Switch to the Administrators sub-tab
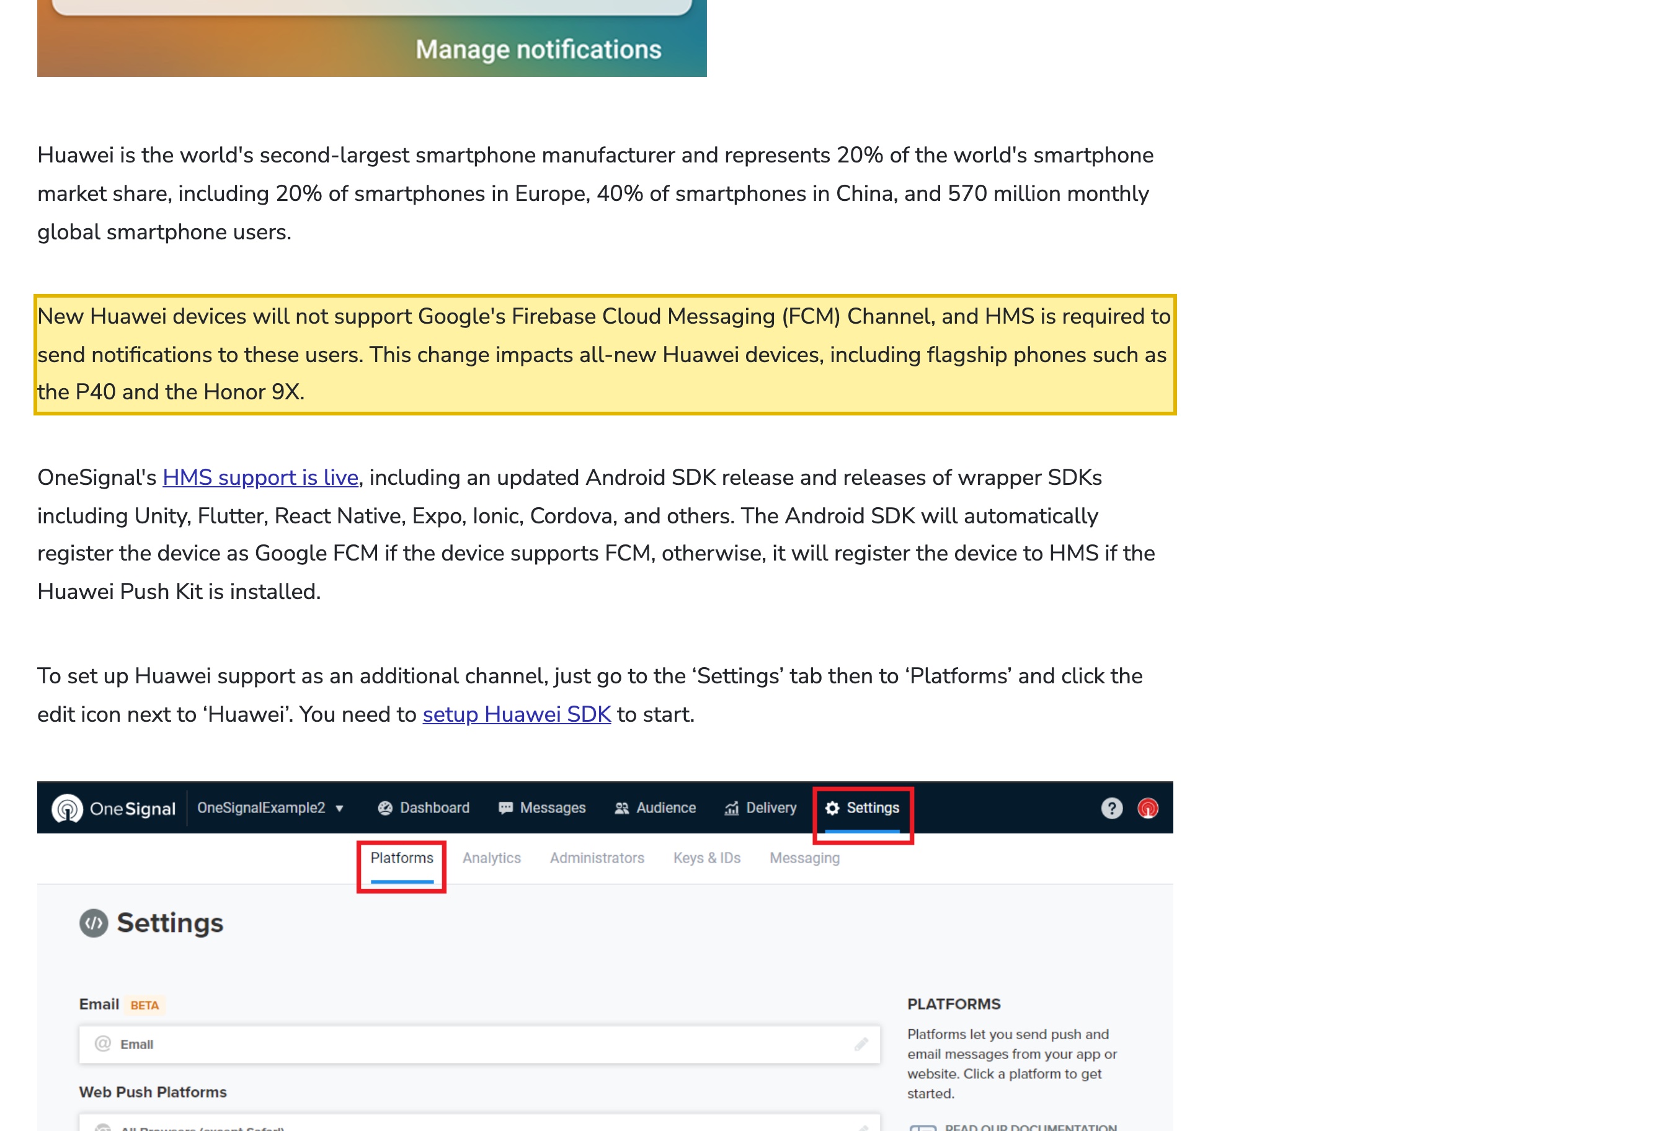Image resolution: width=1662 pixels, height=1131 pixels. [597, 858]
